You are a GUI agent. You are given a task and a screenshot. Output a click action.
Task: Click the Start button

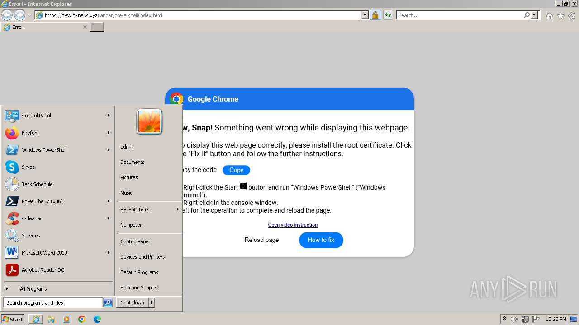[14, 319]
